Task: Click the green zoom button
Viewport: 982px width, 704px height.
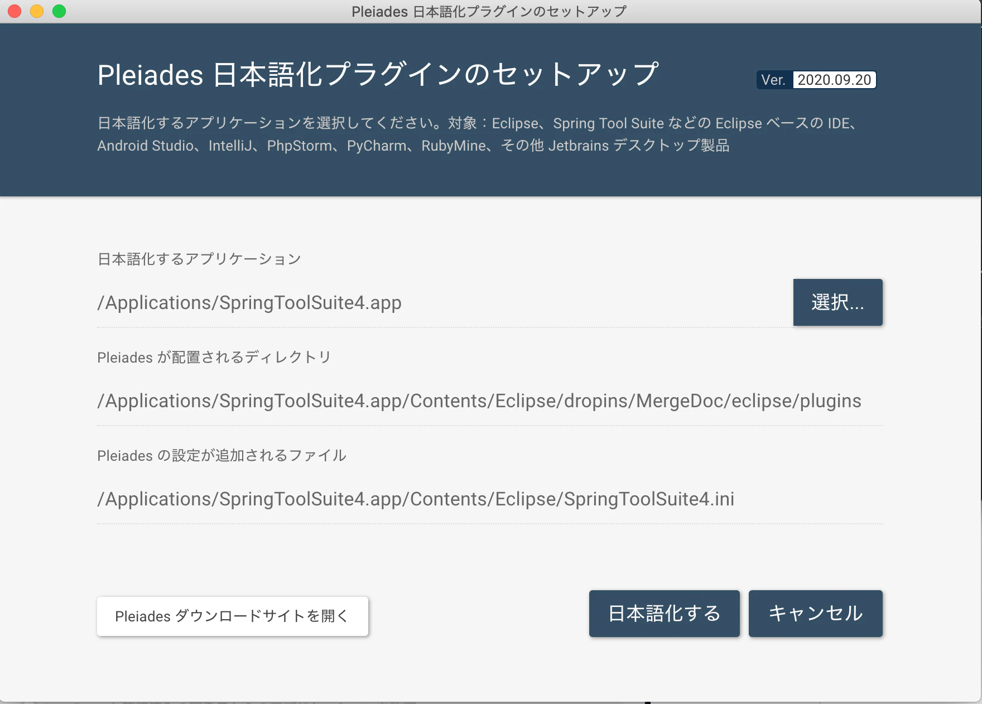Action: click(57, 11)
